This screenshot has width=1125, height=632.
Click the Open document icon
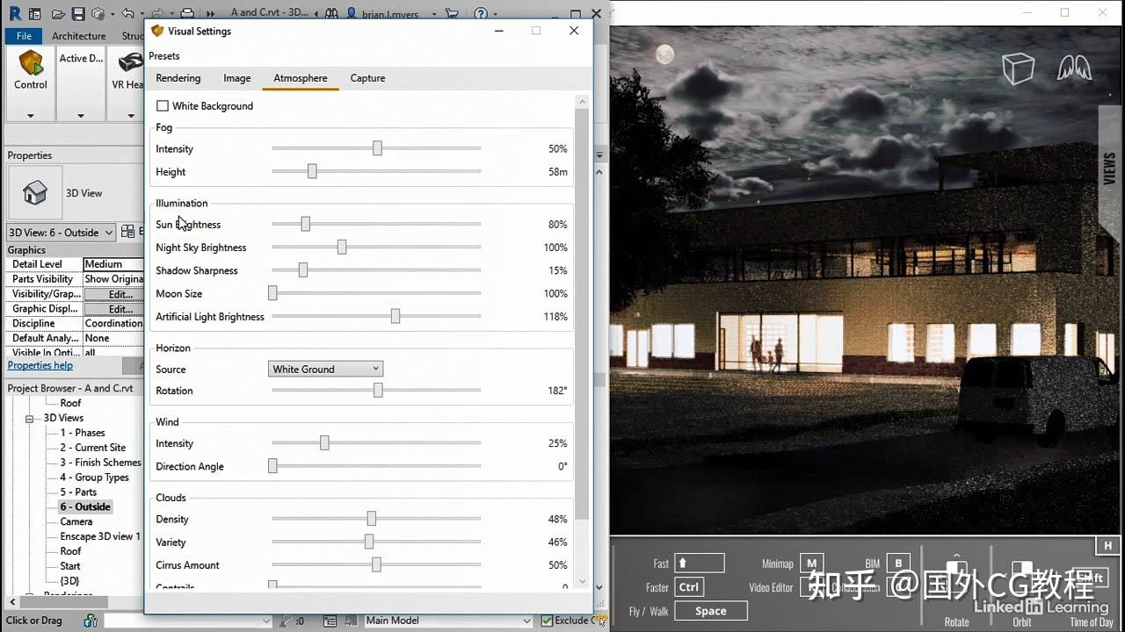point(57,12)
